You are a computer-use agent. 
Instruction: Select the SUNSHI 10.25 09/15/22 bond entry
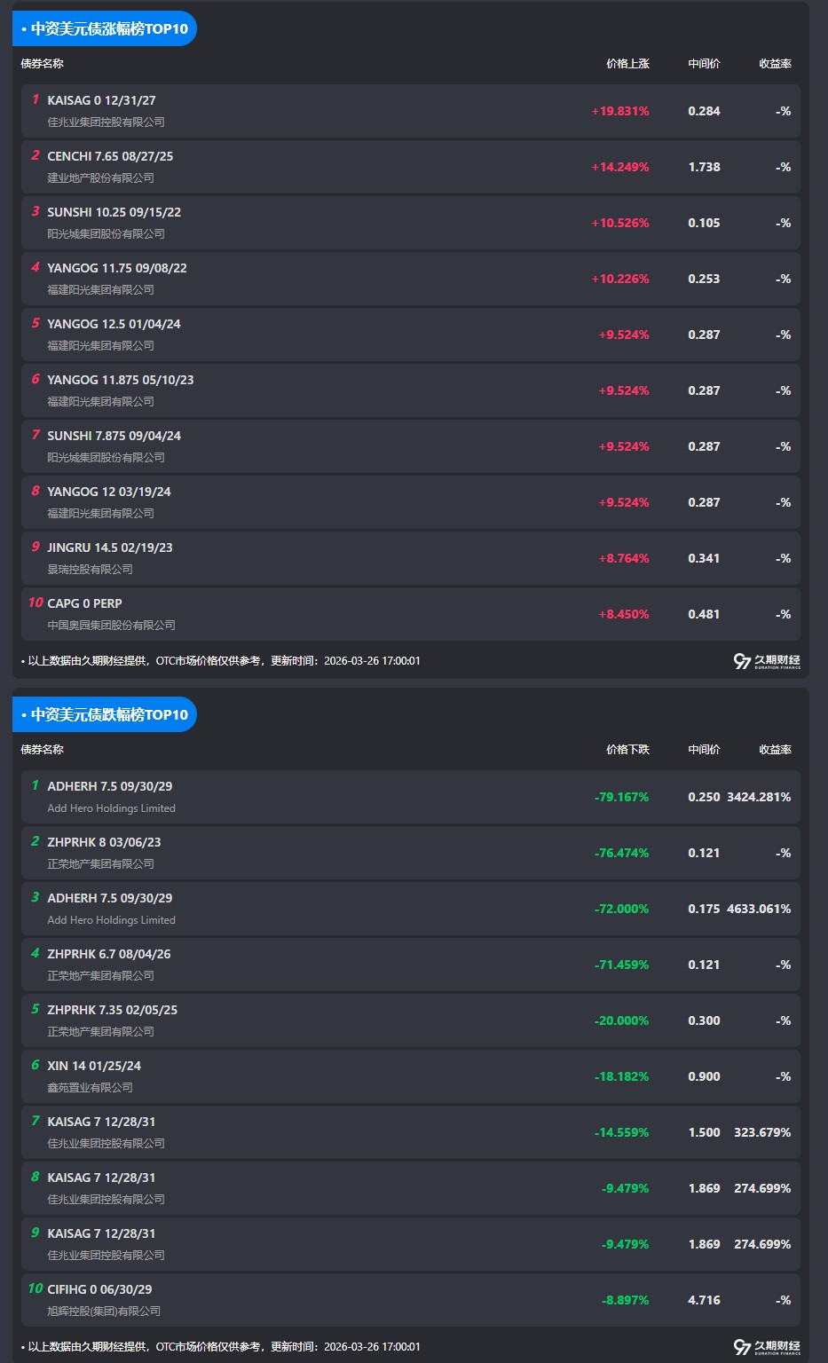(x=114, y=212)
